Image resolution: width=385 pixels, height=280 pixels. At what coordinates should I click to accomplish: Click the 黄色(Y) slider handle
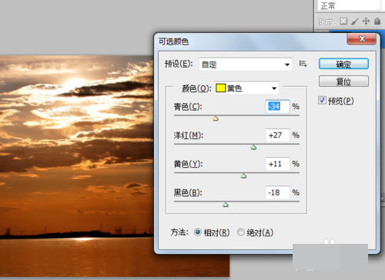pos(243,176)
